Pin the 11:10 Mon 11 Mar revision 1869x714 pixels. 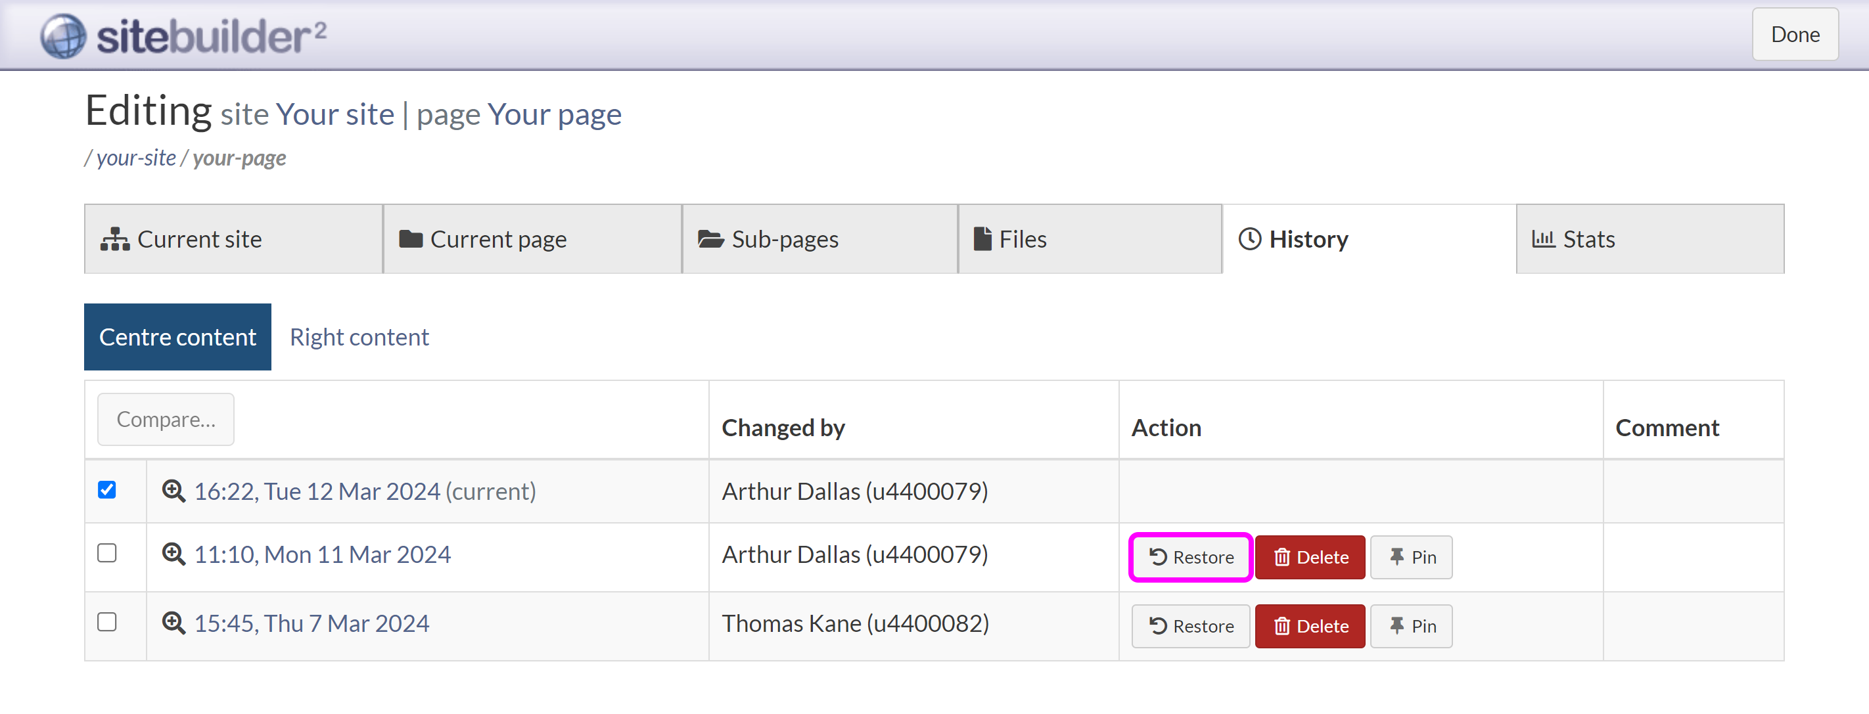(1410, 557)
